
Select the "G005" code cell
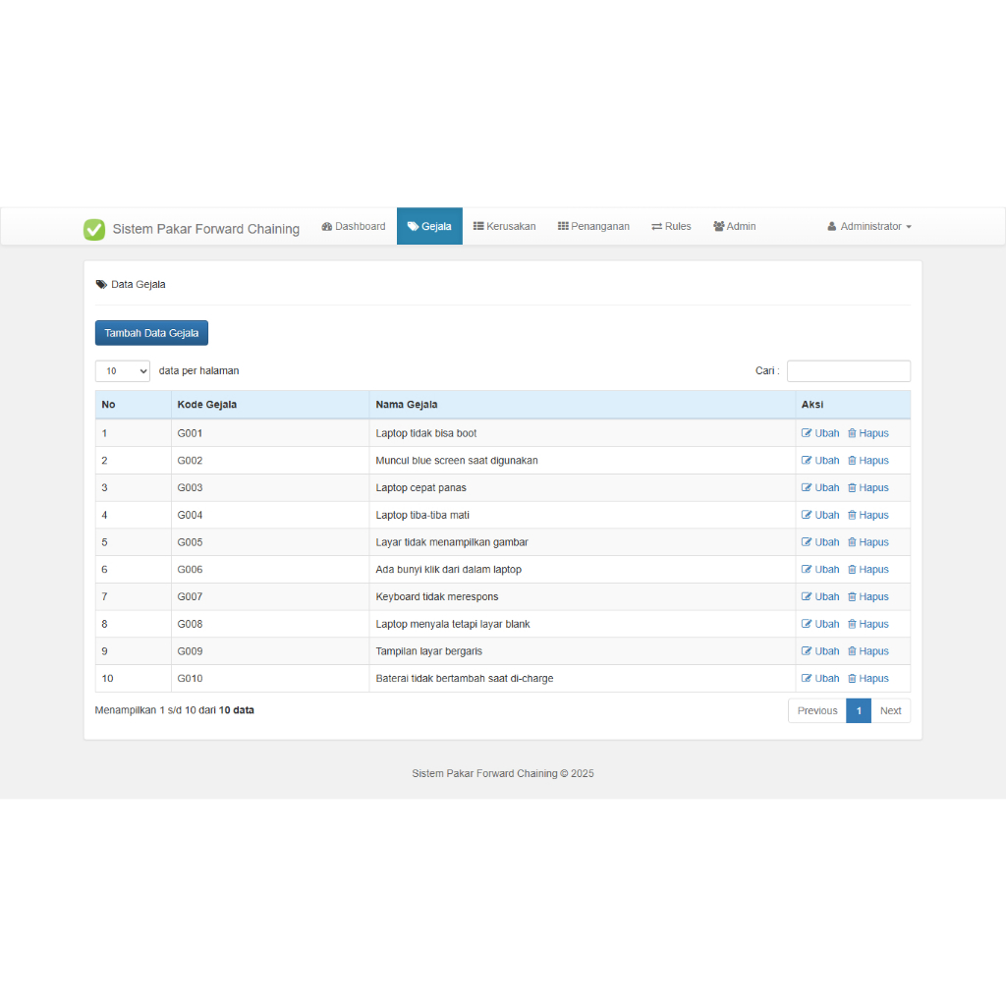pos(270,542)
